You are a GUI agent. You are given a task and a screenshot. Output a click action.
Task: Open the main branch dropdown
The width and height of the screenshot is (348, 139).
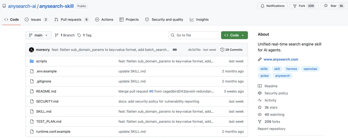pos(38,35)
